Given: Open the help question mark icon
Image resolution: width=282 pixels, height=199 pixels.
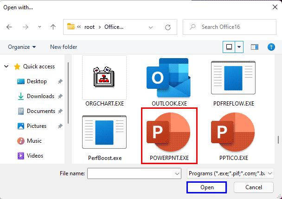Looking at the screenshot, I should [x=271, y=47].
